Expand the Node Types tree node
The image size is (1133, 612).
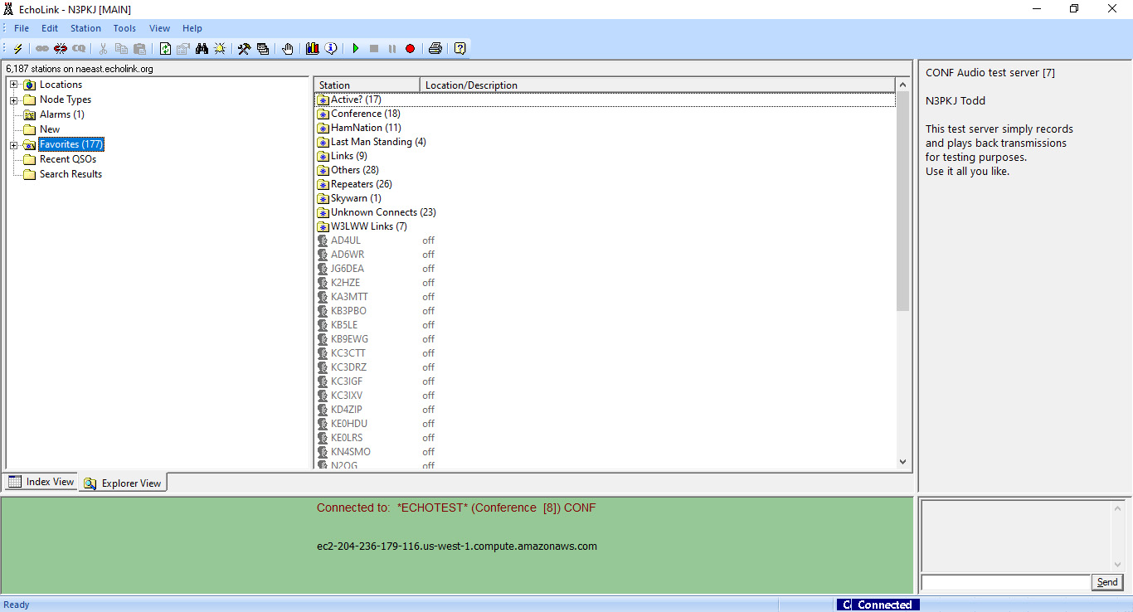14,100
